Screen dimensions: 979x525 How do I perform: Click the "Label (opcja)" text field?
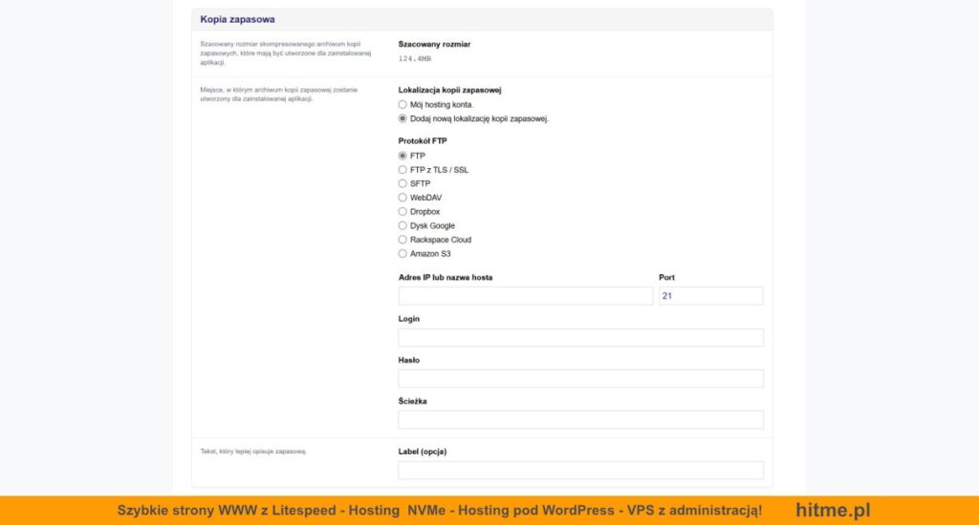(x=580, y=470)
